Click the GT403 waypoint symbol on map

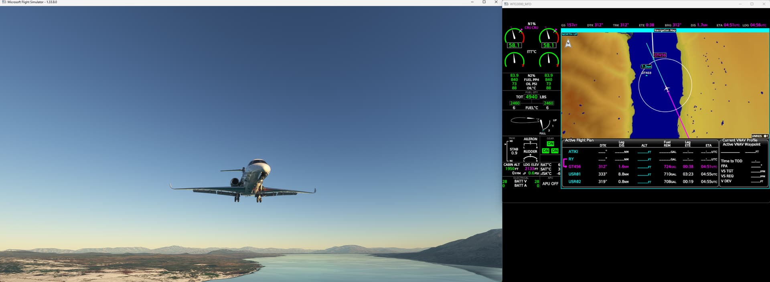(646, 73)
